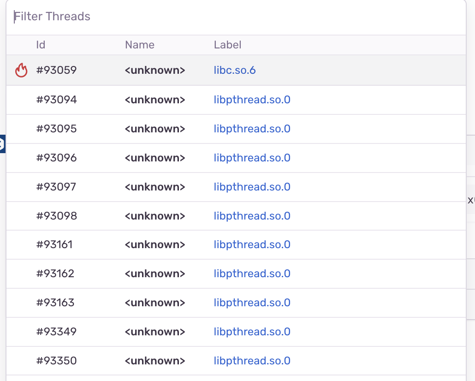Open the libpthread.so.0 link for thread #93094
475x381 pixels.
click(x=252, y=100)
